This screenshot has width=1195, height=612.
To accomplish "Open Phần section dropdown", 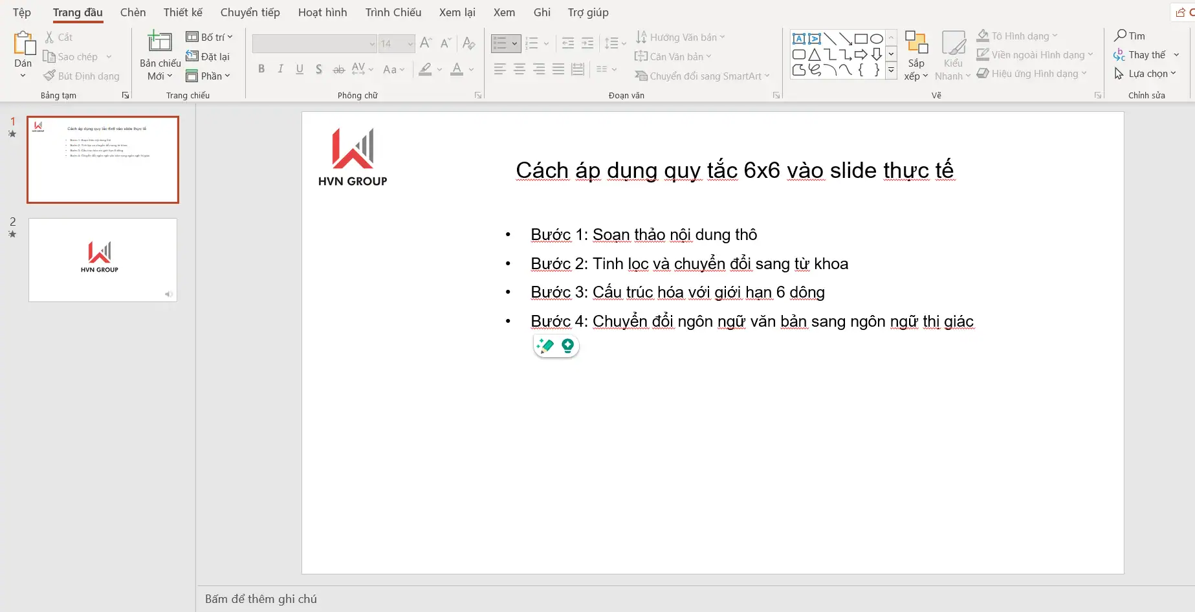I will (208, 76).
